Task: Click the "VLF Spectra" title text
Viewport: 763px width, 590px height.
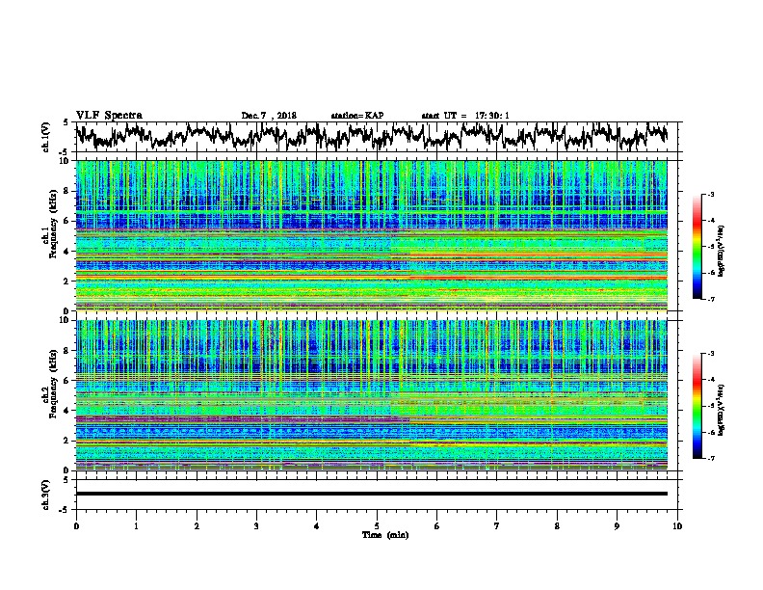Action: tap(109, 116)
